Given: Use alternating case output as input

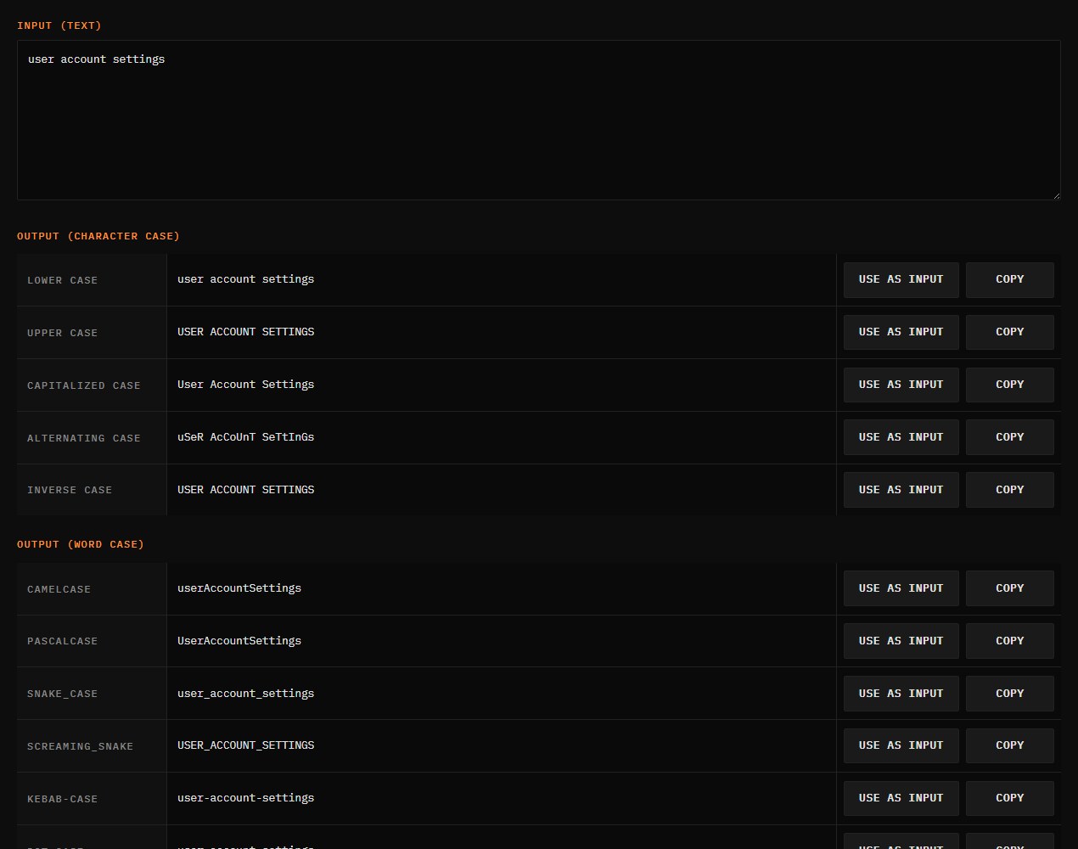Looking at the screenshot, I should (x=901, y=437).
